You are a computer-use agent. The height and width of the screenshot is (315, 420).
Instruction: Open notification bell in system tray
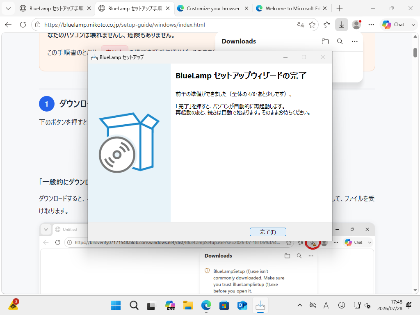pyautogui.click(x=409, y=305)
